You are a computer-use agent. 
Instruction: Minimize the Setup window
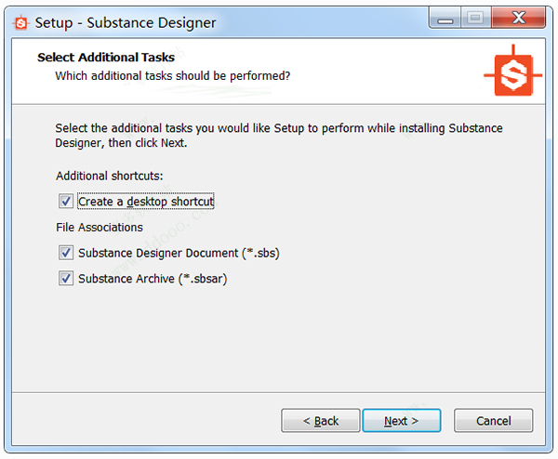(445, 18)
